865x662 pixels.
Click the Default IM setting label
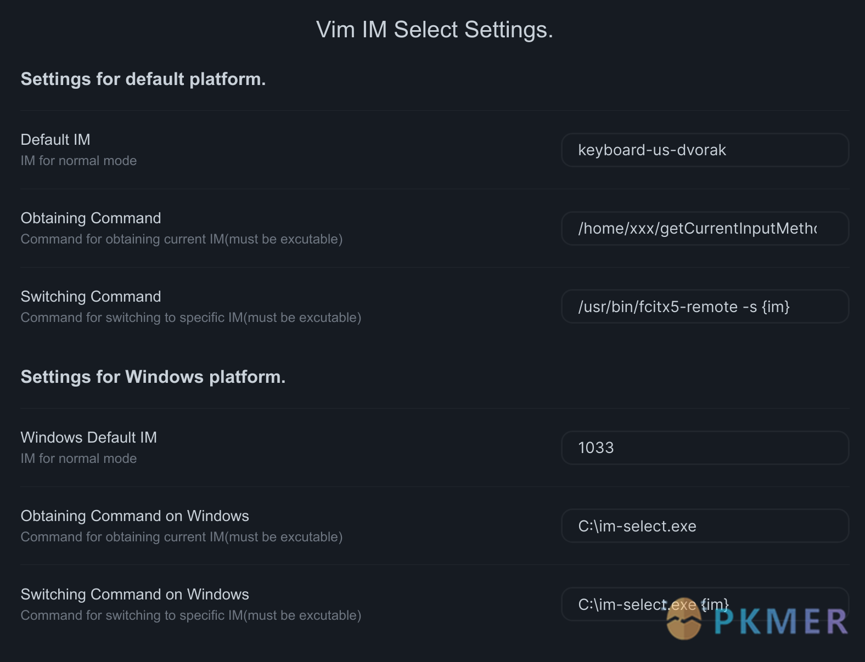(x=55, y=140)
